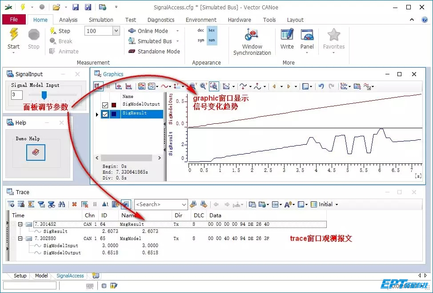Click the binoculars find icon in Trace toolbar
433x293 pixels.
(x=62, y=204)
